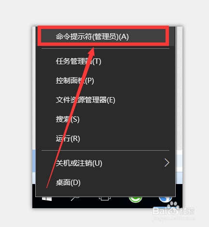The height and width of the screenshot is (227, 209).
Task: Launch the blue browser icon on taskbar
Action: pos(165,199)
